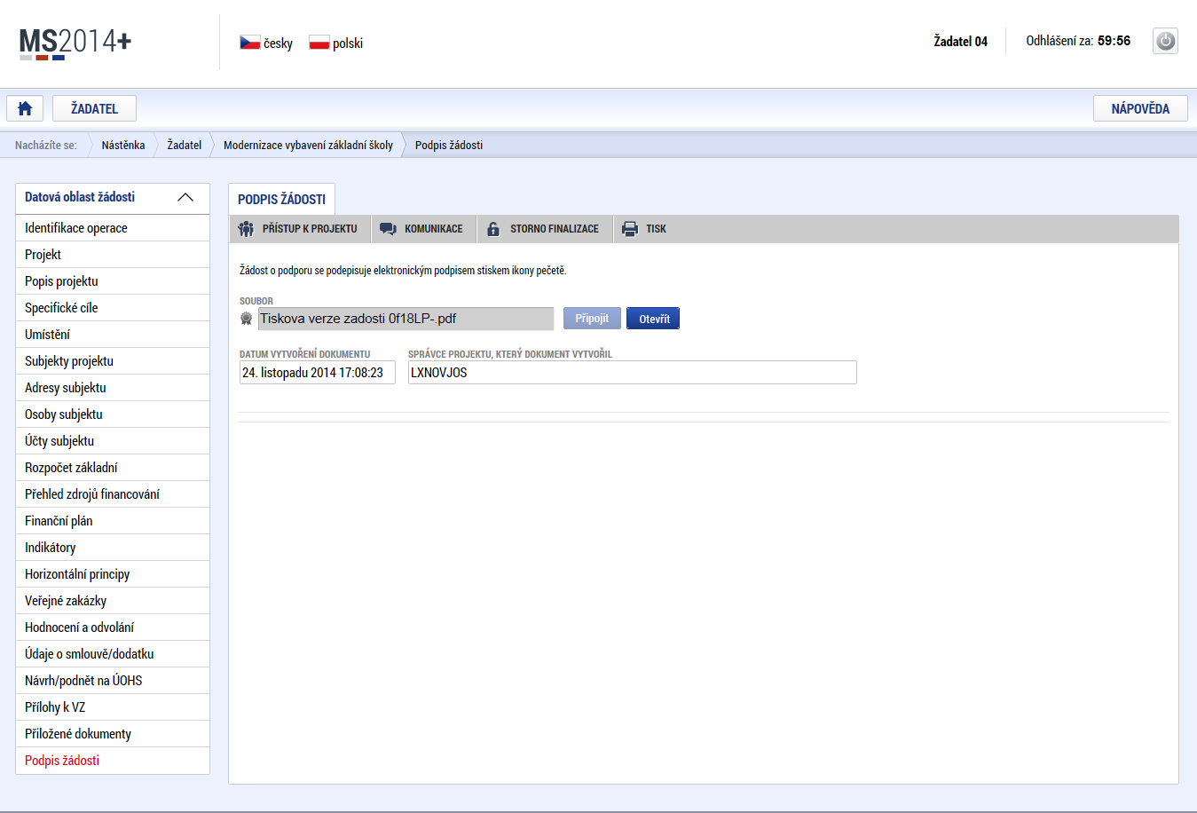This screenshot has height=813, width=1197.
Task: Click the MS2014+ logo
Action: tap(75, 43)
